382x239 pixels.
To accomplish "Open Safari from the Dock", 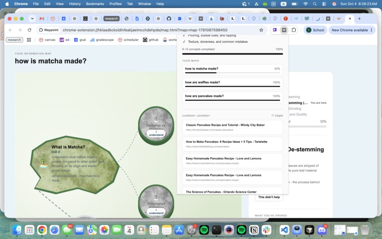I will 55,230.
